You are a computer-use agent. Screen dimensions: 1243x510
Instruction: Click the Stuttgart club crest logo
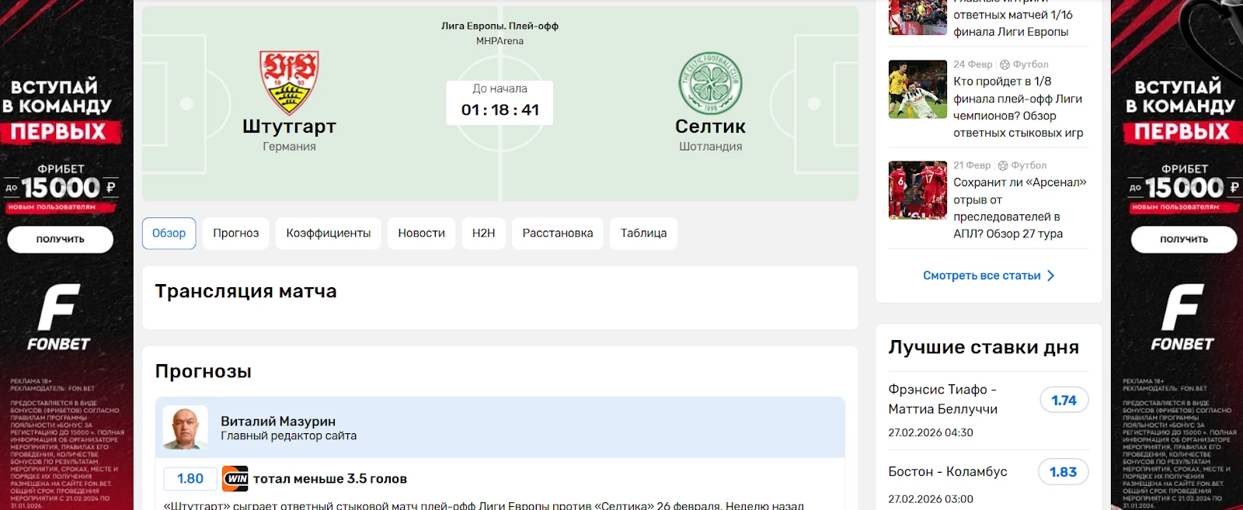point(289,83)
